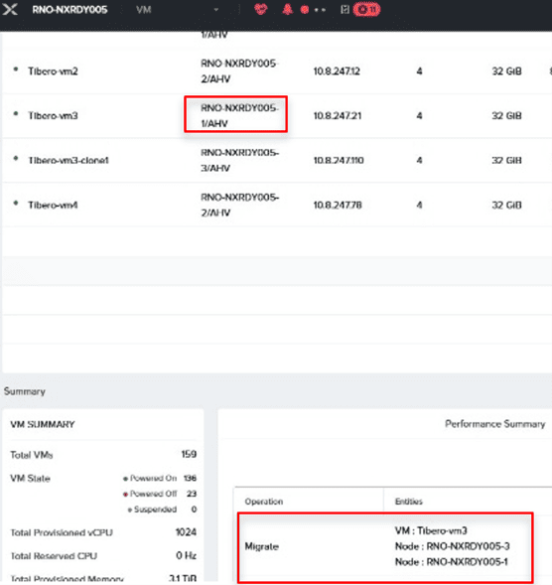This screenshot has height=585, width=552.
Task: Click entity Node : RNO-NXRDY005-1
Action: click(452, 562)
